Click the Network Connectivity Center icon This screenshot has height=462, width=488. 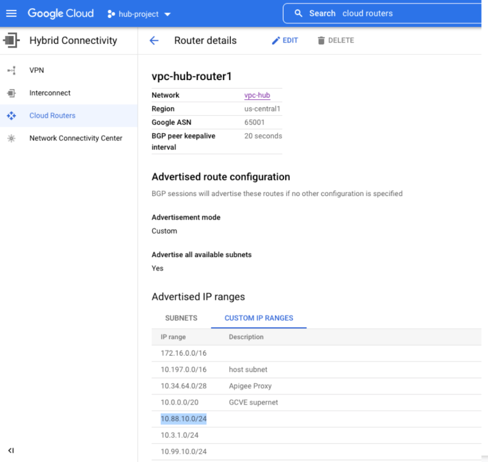(x=11, y=138)
